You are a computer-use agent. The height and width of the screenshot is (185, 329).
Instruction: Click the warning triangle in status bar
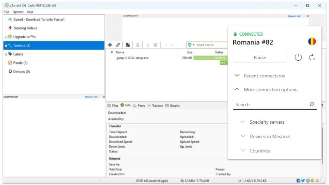(x=317, y=181)
